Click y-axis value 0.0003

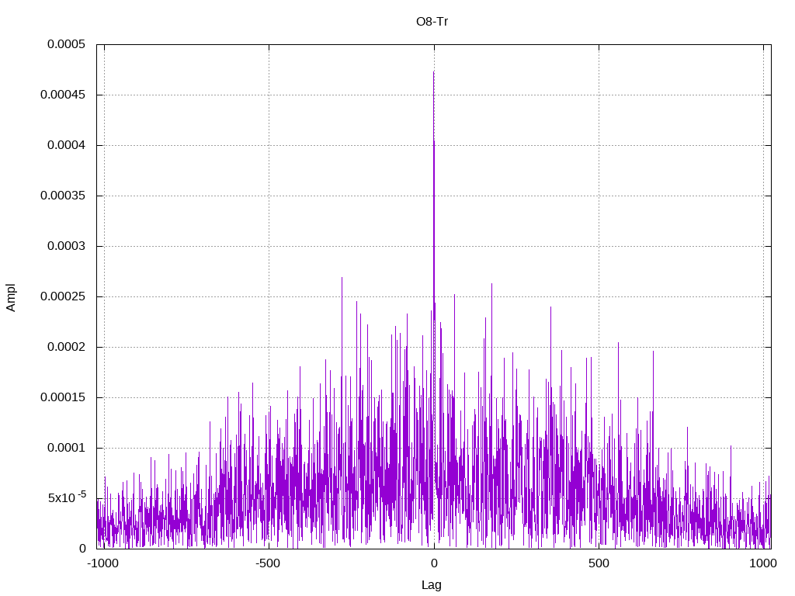coord(67,246)
